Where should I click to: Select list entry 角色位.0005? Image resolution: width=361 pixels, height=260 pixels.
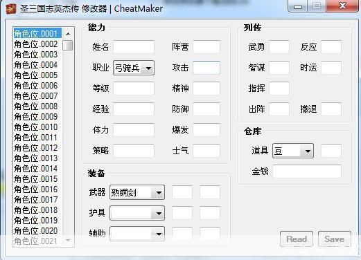(x=37, y=75)
